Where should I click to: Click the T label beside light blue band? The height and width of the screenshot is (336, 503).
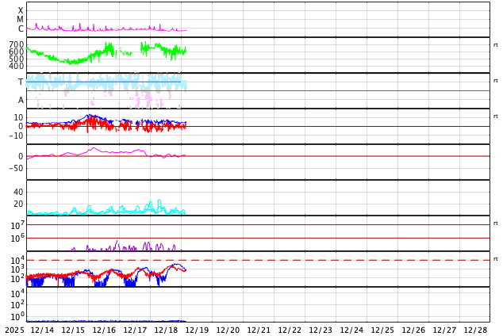pyautogui.click(x=21, y=82)
